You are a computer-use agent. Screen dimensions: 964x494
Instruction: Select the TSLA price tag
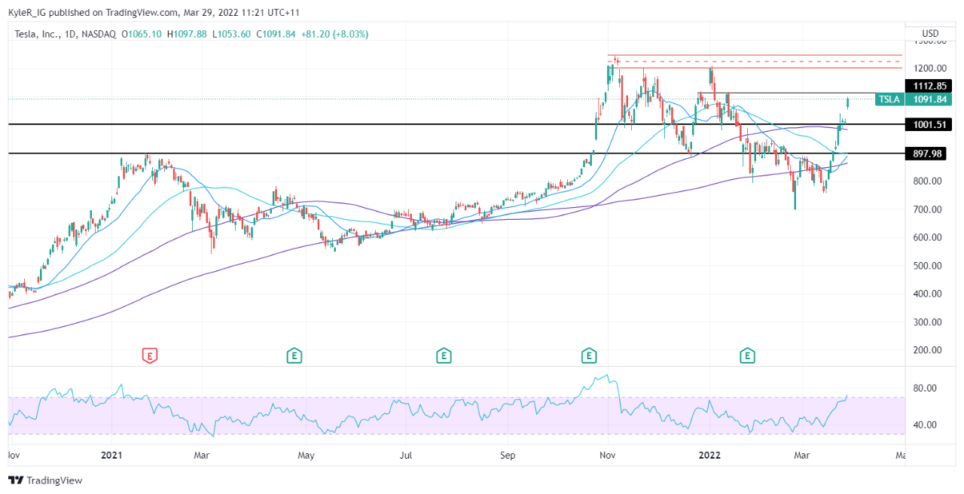point(889,99)
